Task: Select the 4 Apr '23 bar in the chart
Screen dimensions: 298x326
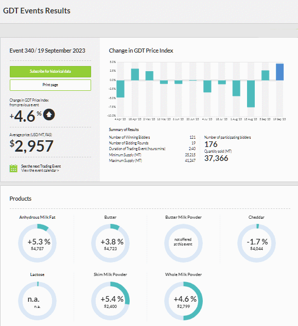Action: (120, 89)
